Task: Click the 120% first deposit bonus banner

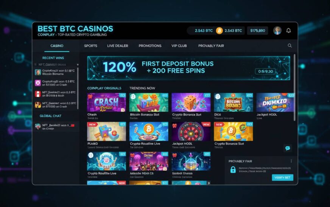Action: coord(188,68)
